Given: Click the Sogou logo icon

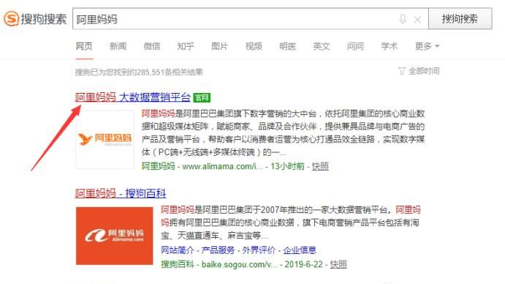Looking at the screenshot, I should [x=11, y=18].
